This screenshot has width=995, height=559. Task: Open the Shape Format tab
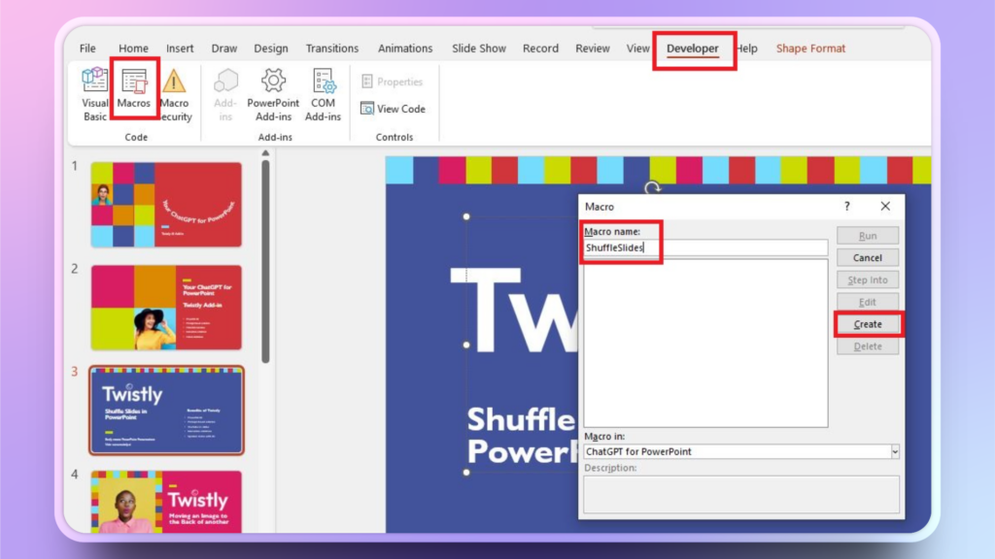[x=810, y=49]
